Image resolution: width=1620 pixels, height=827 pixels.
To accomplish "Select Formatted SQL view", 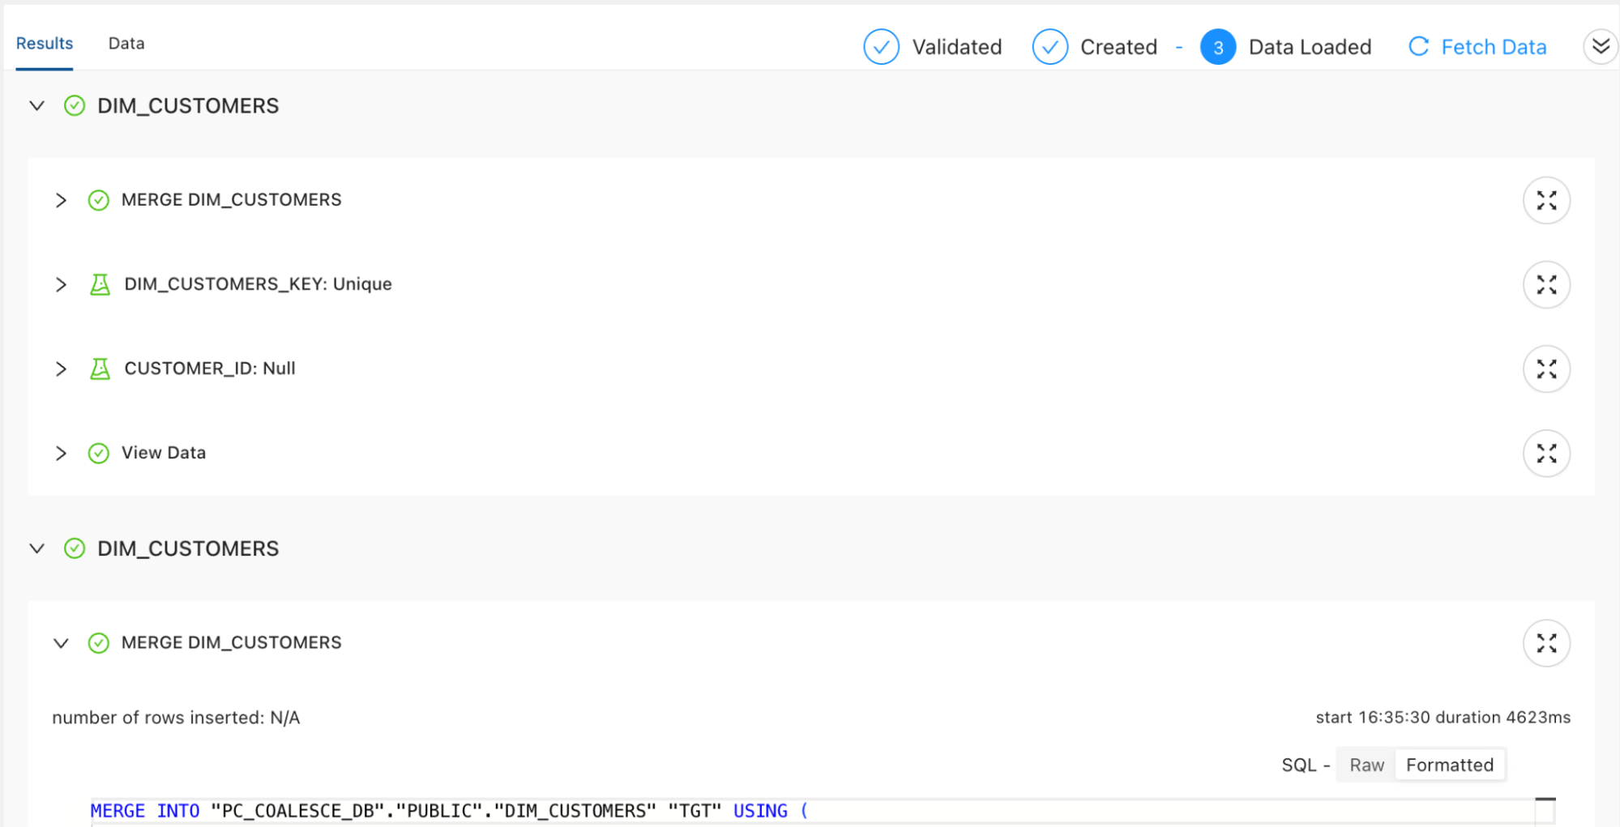I will coord(1450,765).
